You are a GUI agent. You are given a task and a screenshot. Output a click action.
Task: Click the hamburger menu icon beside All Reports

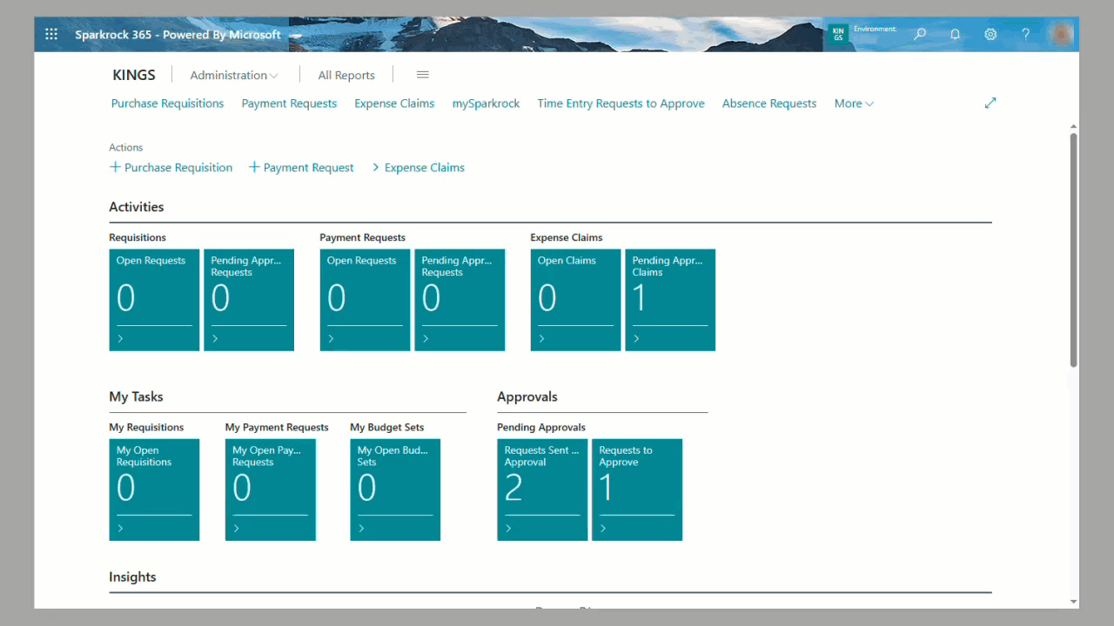423,75
